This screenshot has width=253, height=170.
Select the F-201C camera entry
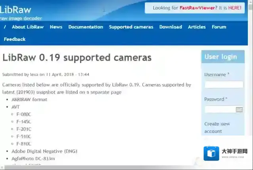(x=24, y=129)
